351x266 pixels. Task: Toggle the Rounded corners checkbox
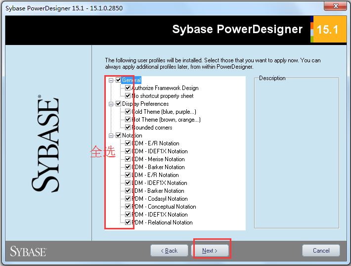pyautogui.click(x=128, y=128)
